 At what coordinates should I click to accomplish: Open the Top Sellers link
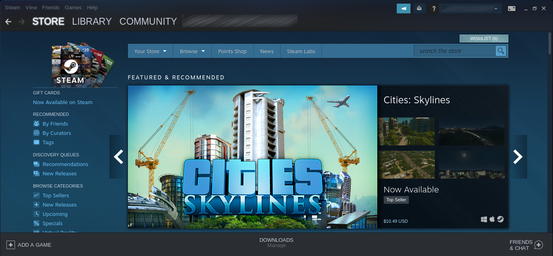(x=56, y=195)
